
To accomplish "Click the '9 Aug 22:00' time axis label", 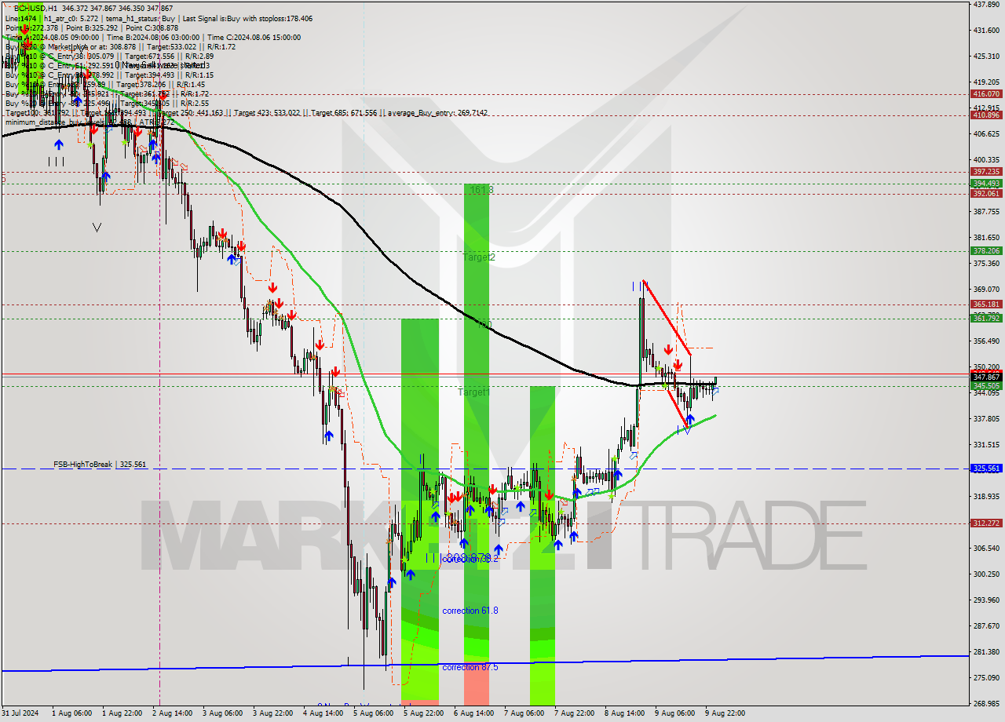I will click(725, 713).
